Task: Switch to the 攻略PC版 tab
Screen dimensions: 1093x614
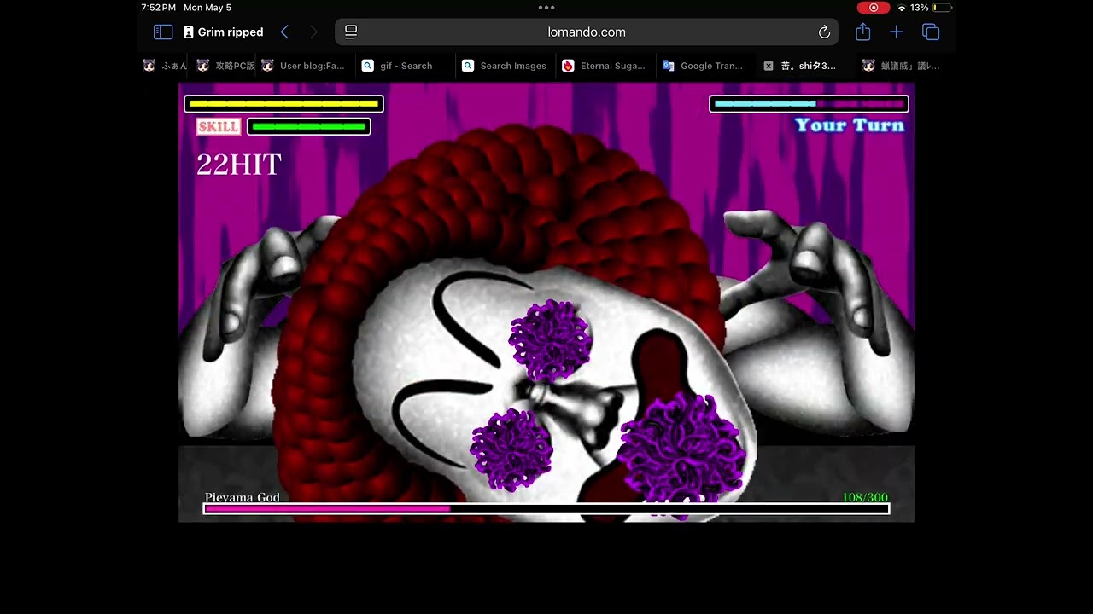Action: point(225,66)
